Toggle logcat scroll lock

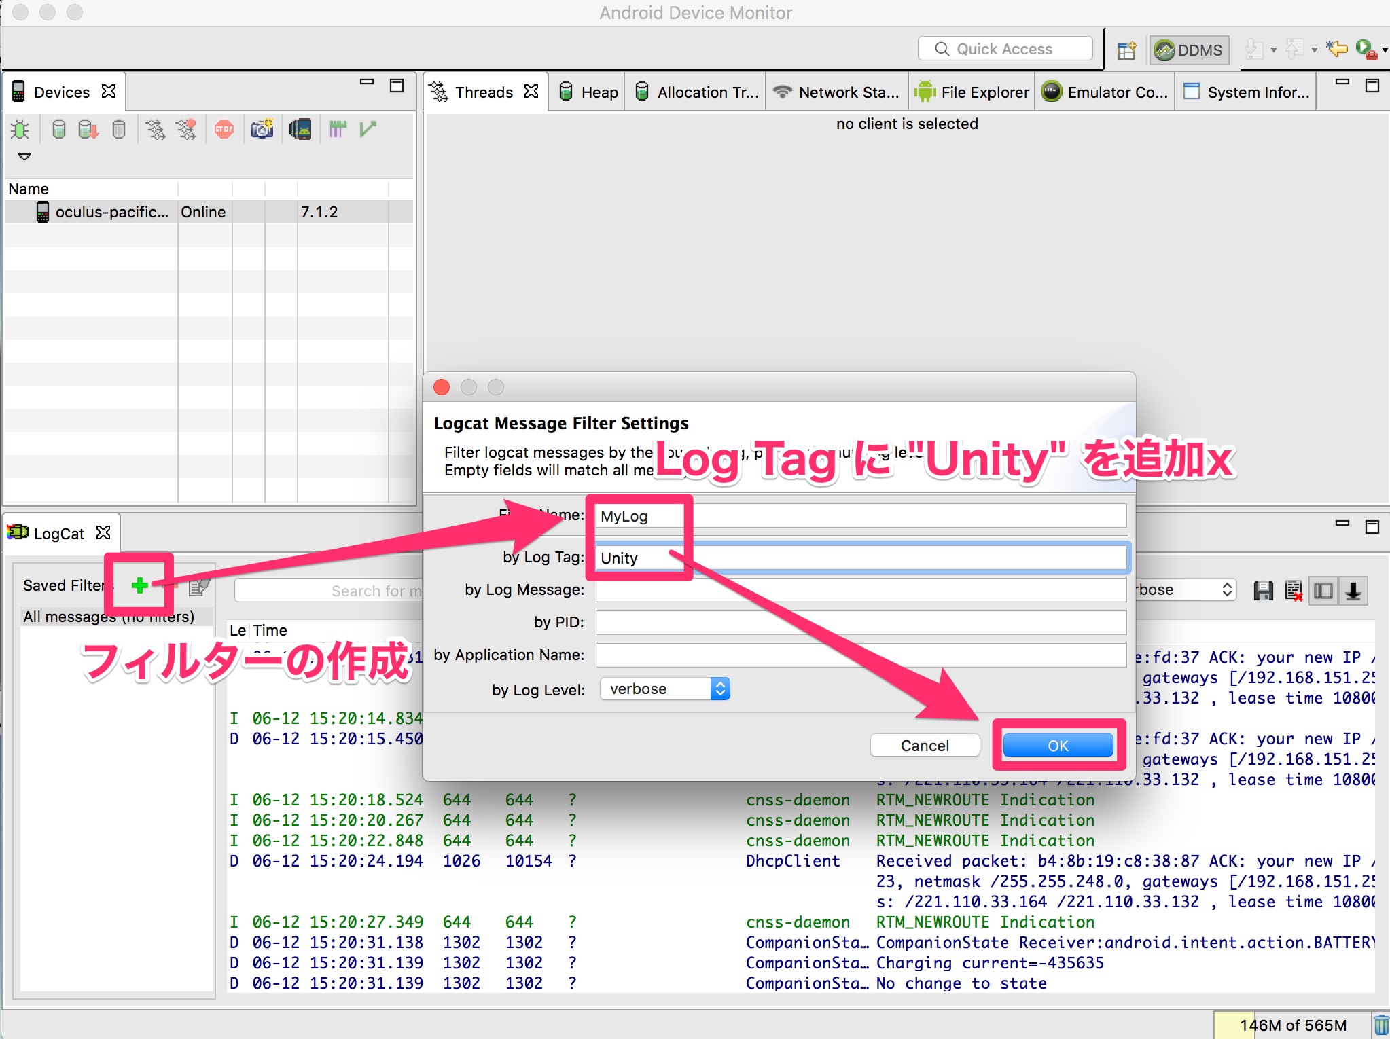[x=1353, y=590]
